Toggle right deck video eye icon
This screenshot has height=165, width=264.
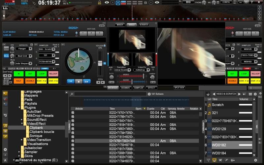click(157, 2)
